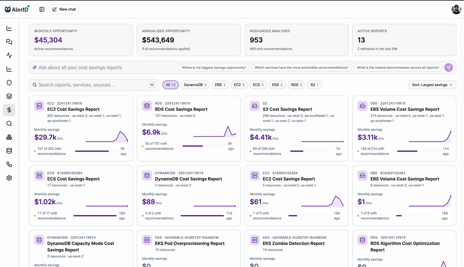Open the ECS Cost Savings Report title
The height and width of the screenshot is (267, 464).
coord(73,179)
